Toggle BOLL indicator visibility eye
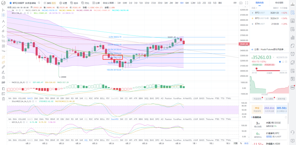Screen dimensions: 296x145 pos(25,13)
